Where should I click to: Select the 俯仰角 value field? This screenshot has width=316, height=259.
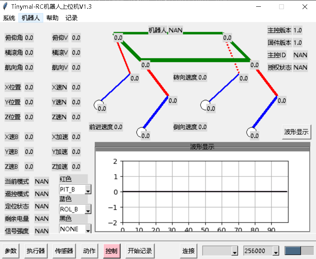tap(29, 38)
